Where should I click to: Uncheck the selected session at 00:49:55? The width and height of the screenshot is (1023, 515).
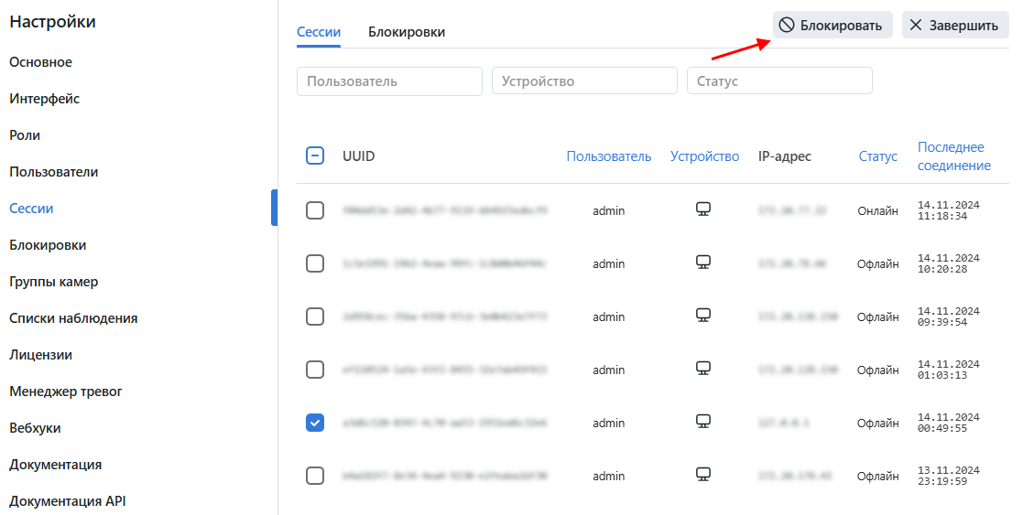(x=314, y=423)
